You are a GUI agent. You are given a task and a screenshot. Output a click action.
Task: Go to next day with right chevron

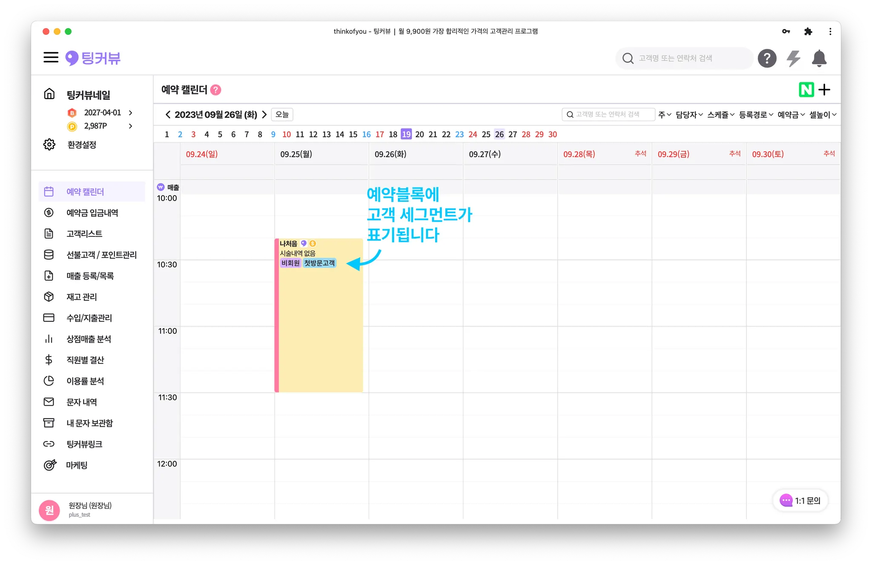[x=264, y=114]
